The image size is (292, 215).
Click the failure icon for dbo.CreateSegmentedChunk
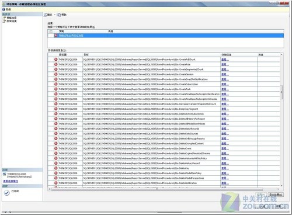point(56,69)
